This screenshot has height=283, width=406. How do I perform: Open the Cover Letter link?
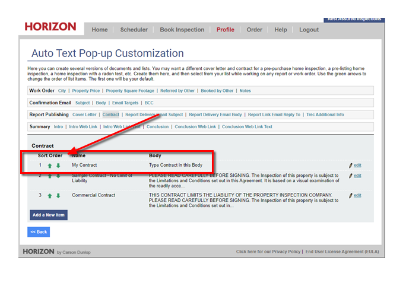pyautogui.click(x=84, y=115)
